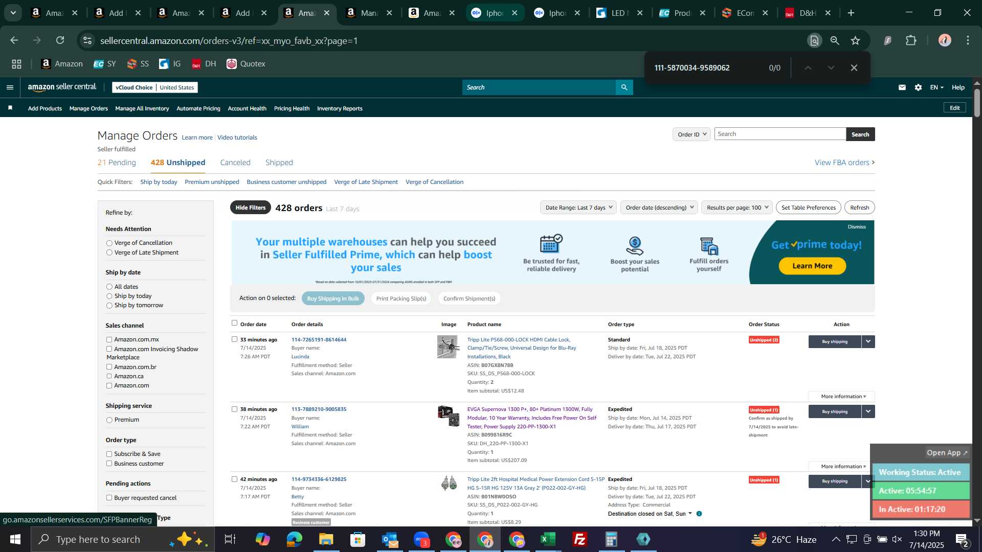Go to next find result arrow
Viewport: 982px width, 552px height.
[831, 67]
